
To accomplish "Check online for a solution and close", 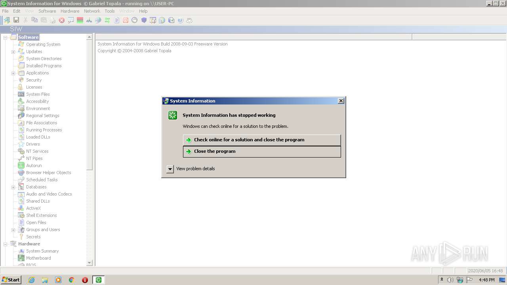I will [x=262, y=140].
